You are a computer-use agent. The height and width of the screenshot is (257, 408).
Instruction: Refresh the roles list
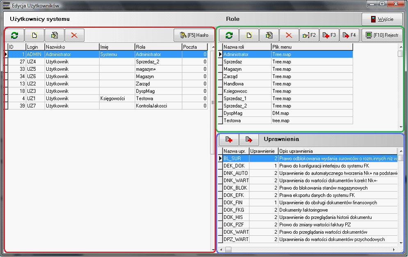click(229, 36)
